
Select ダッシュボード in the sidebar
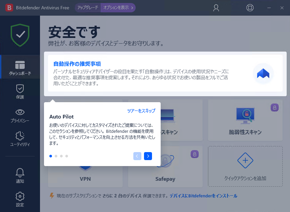[20, 68]
